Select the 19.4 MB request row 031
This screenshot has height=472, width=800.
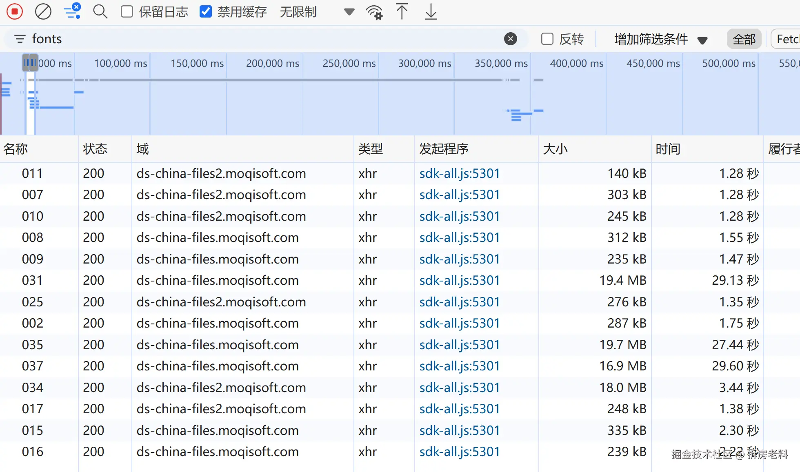(x=245, y=280)
